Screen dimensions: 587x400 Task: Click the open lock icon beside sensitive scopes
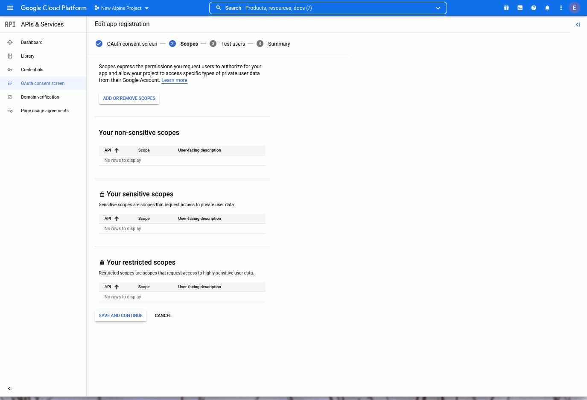pyautogui.click(x=102, y=194)
